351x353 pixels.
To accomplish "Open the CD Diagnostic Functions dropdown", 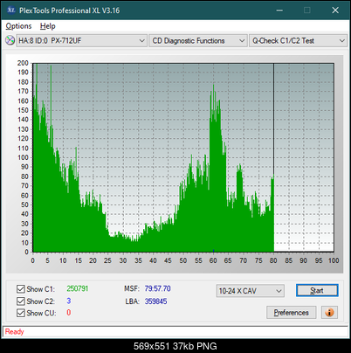I will point(197,41).
